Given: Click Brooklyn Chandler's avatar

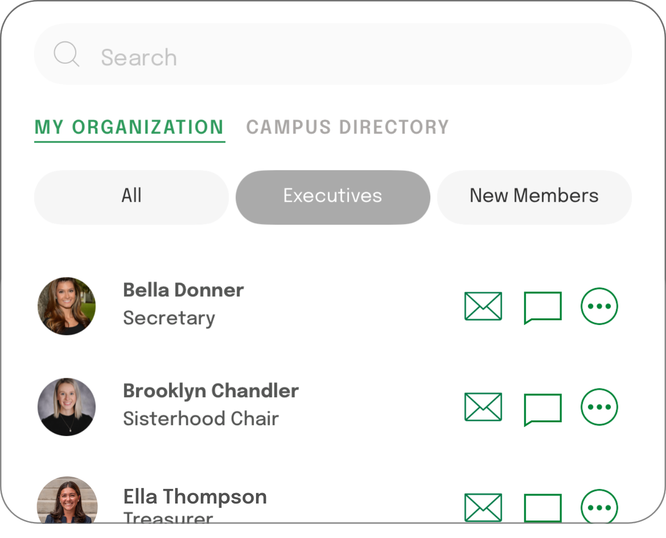Looking at the screenshot, I should [67, 407].
